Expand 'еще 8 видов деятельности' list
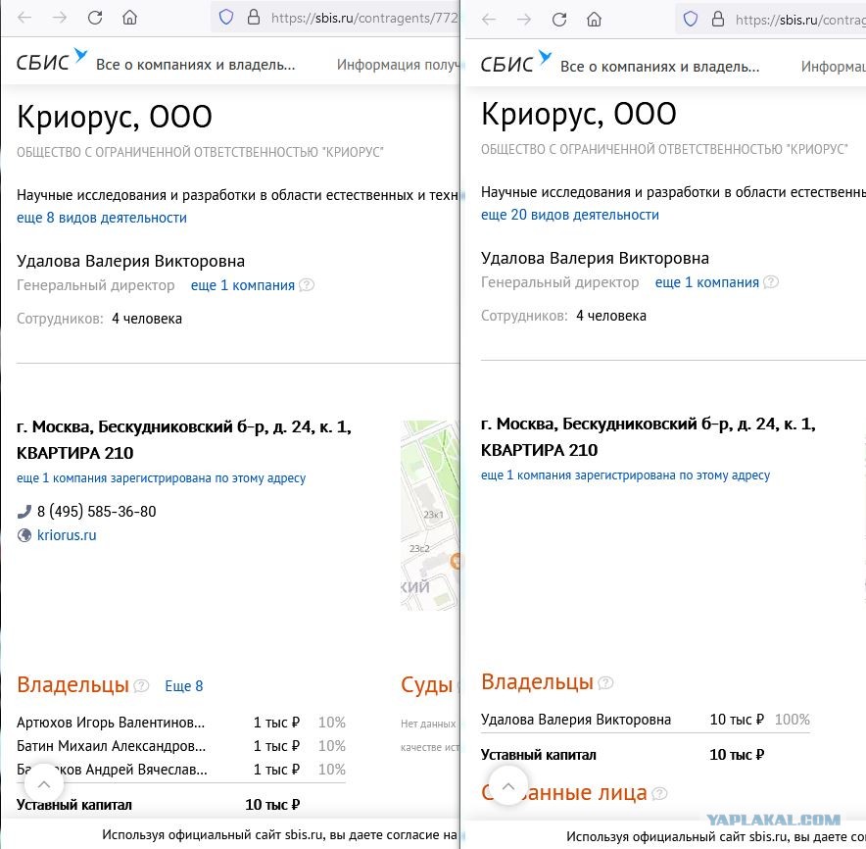866x849 pixels. (x=102, y=218)
